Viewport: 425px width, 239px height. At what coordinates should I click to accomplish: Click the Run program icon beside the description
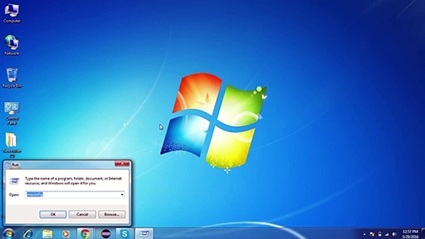(x=14, y=181)
